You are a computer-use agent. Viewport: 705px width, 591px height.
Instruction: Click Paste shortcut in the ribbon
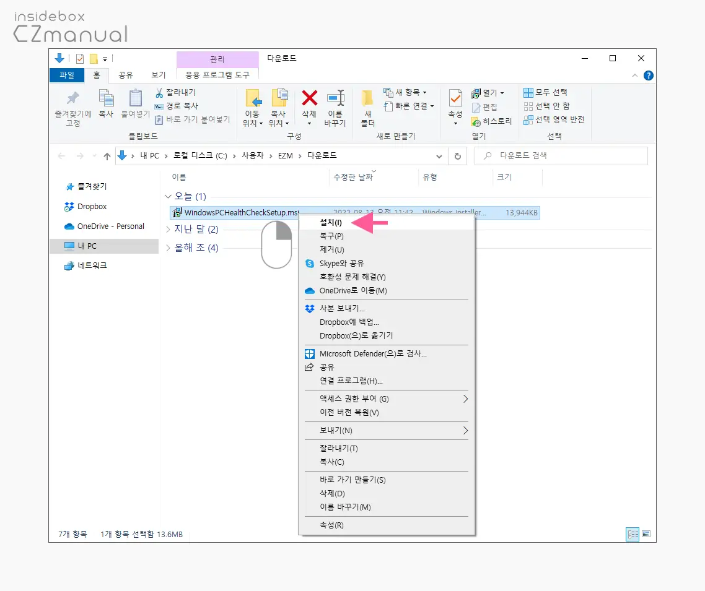coord(193,119)
